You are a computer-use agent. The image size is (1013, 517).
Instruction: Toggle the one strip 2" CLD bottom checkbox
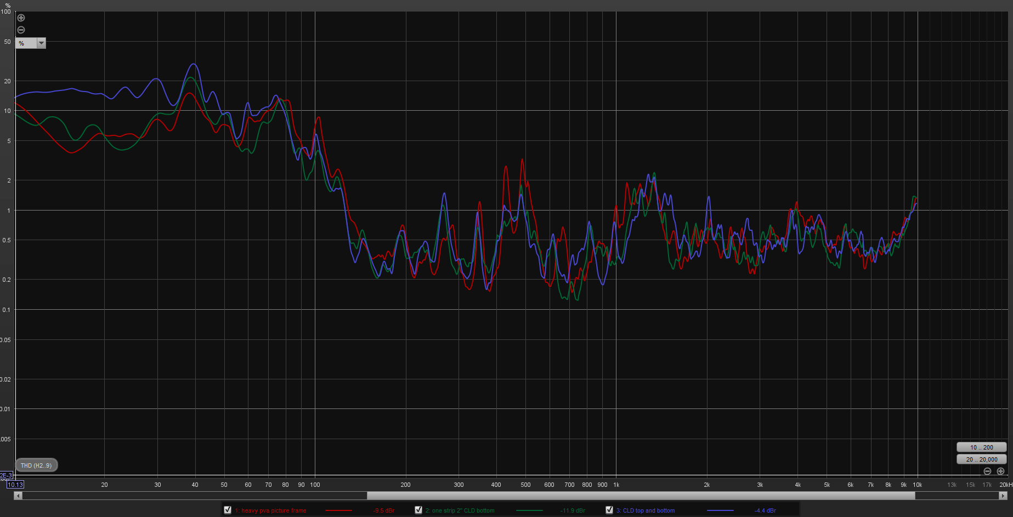pos(418,510)
